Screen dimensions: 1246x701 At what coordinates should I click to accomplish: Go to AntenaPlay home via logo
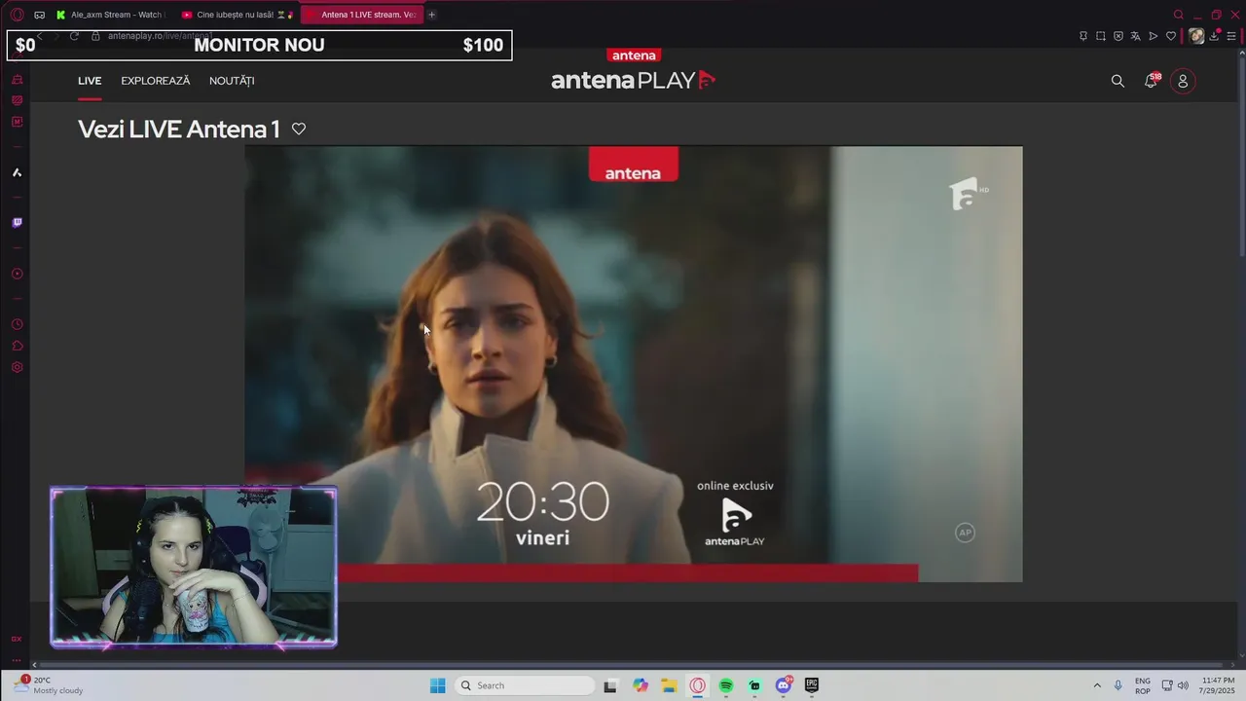click(634, 80)
